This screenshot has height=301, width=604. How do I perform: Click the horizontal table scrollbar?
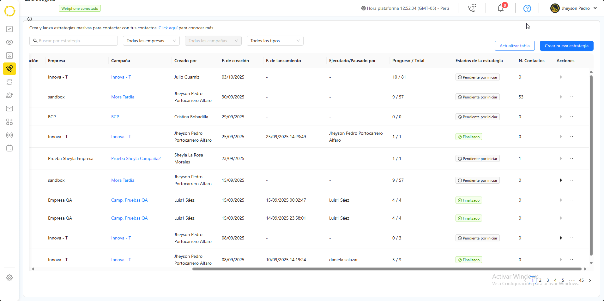(387, 269)
